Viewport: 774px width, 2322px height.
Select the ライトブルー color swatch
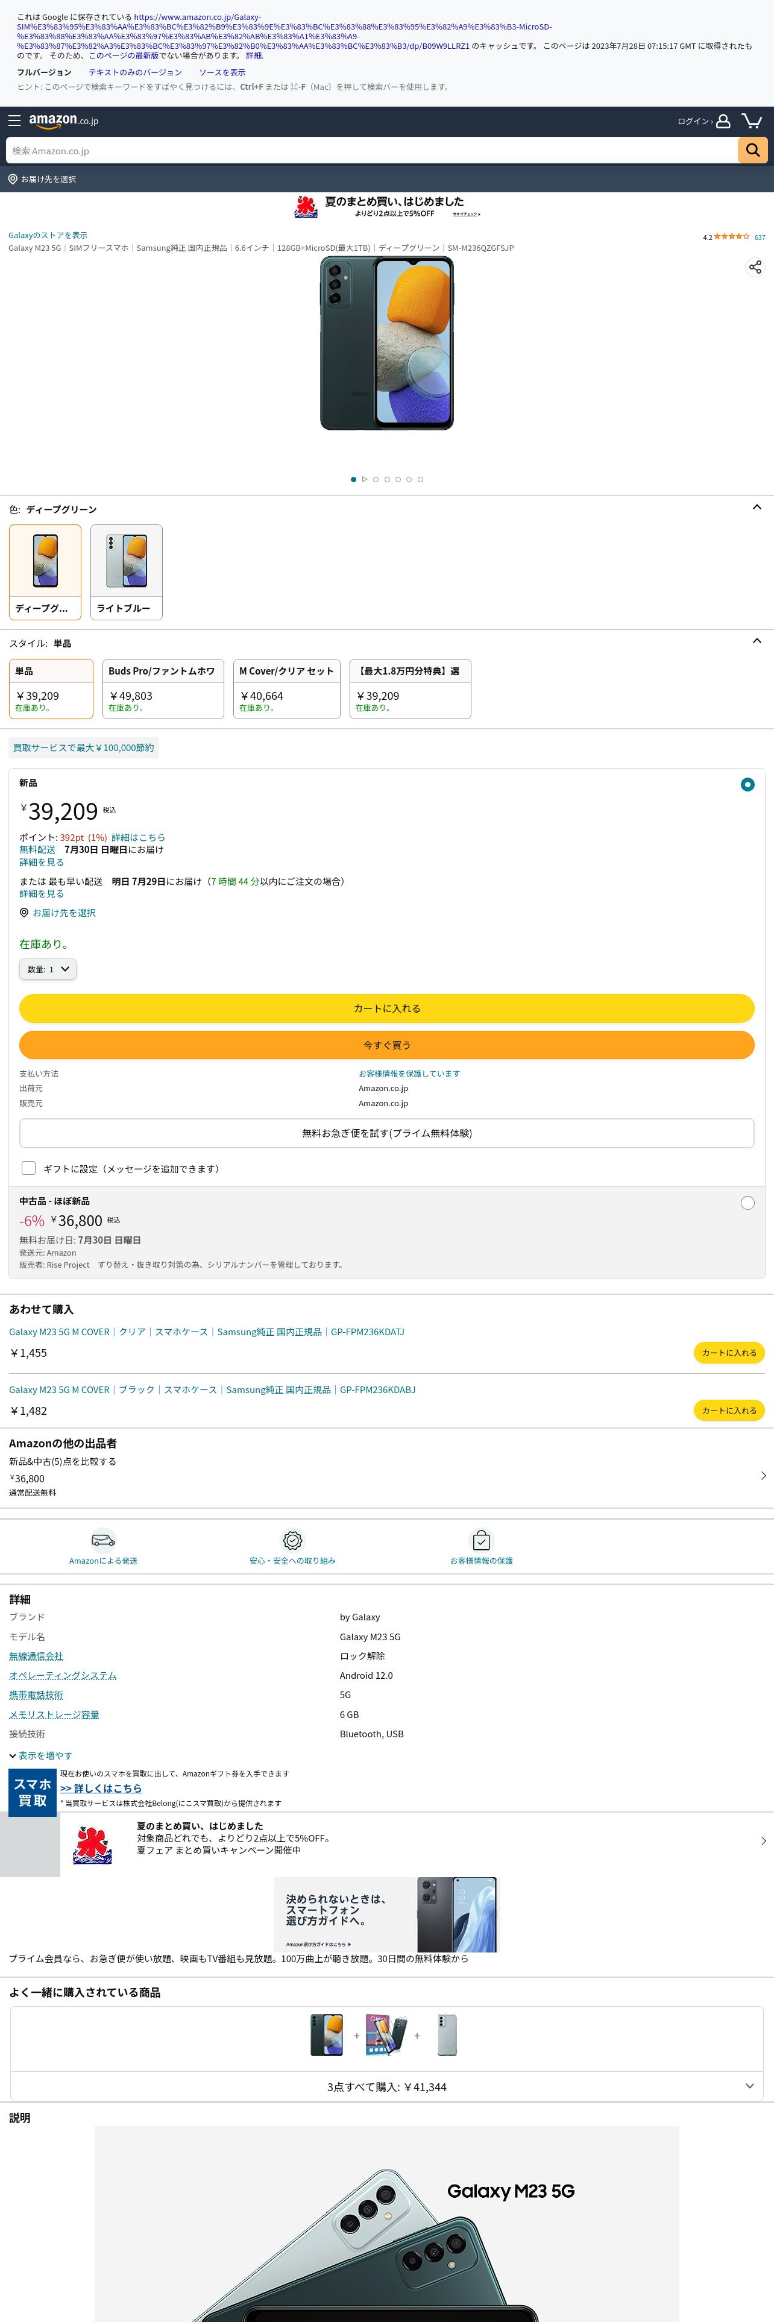[126, 573]
